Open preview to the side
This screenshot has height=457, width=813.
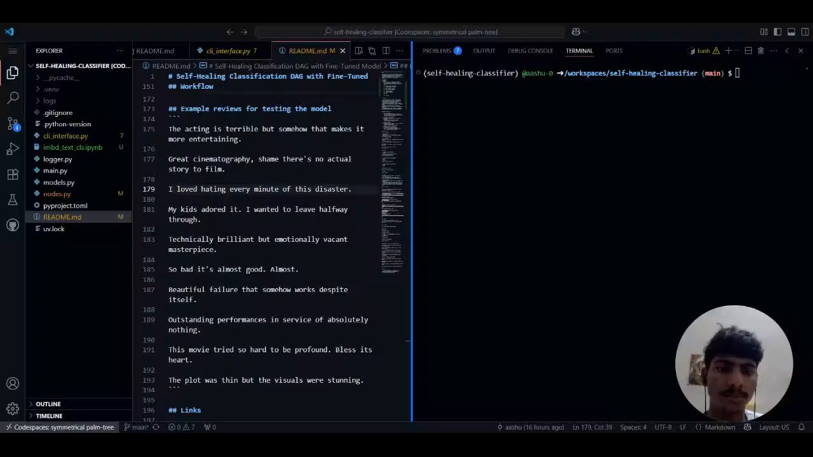pyautogui.click(x=359, y=51)
